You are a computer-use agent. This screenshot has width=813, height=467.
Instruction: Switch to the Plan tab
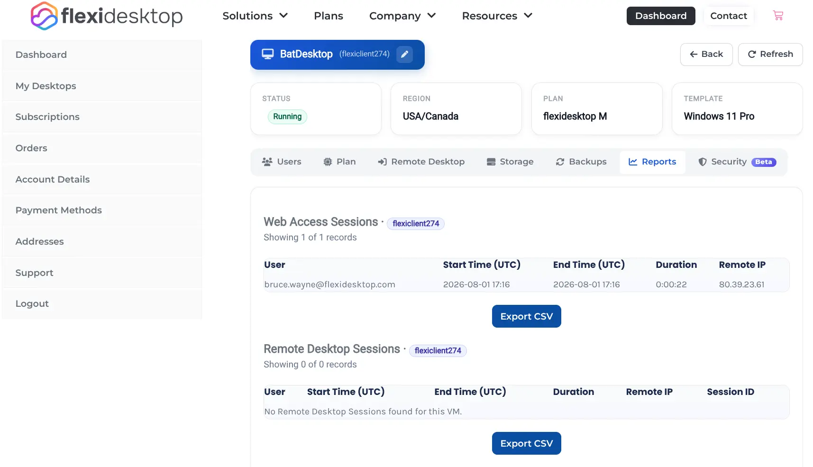coord(339,162)
